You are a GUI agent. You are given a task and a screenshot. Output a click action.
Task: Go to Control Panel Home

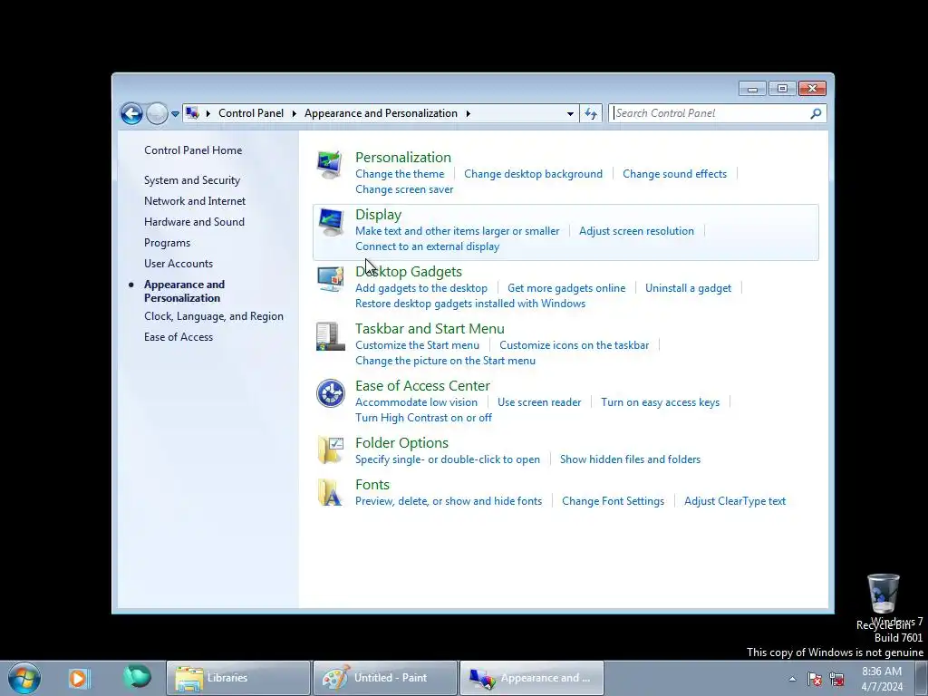point(193,150)
